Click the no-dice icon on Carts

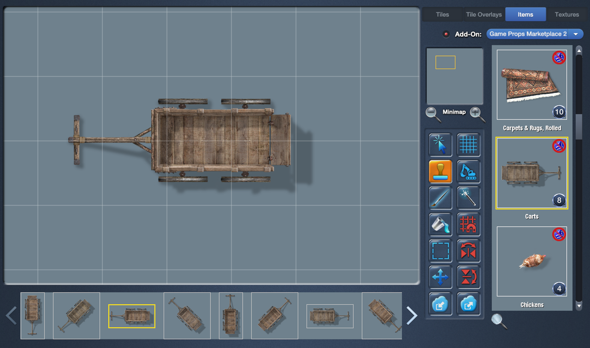(x=559, y=146)
